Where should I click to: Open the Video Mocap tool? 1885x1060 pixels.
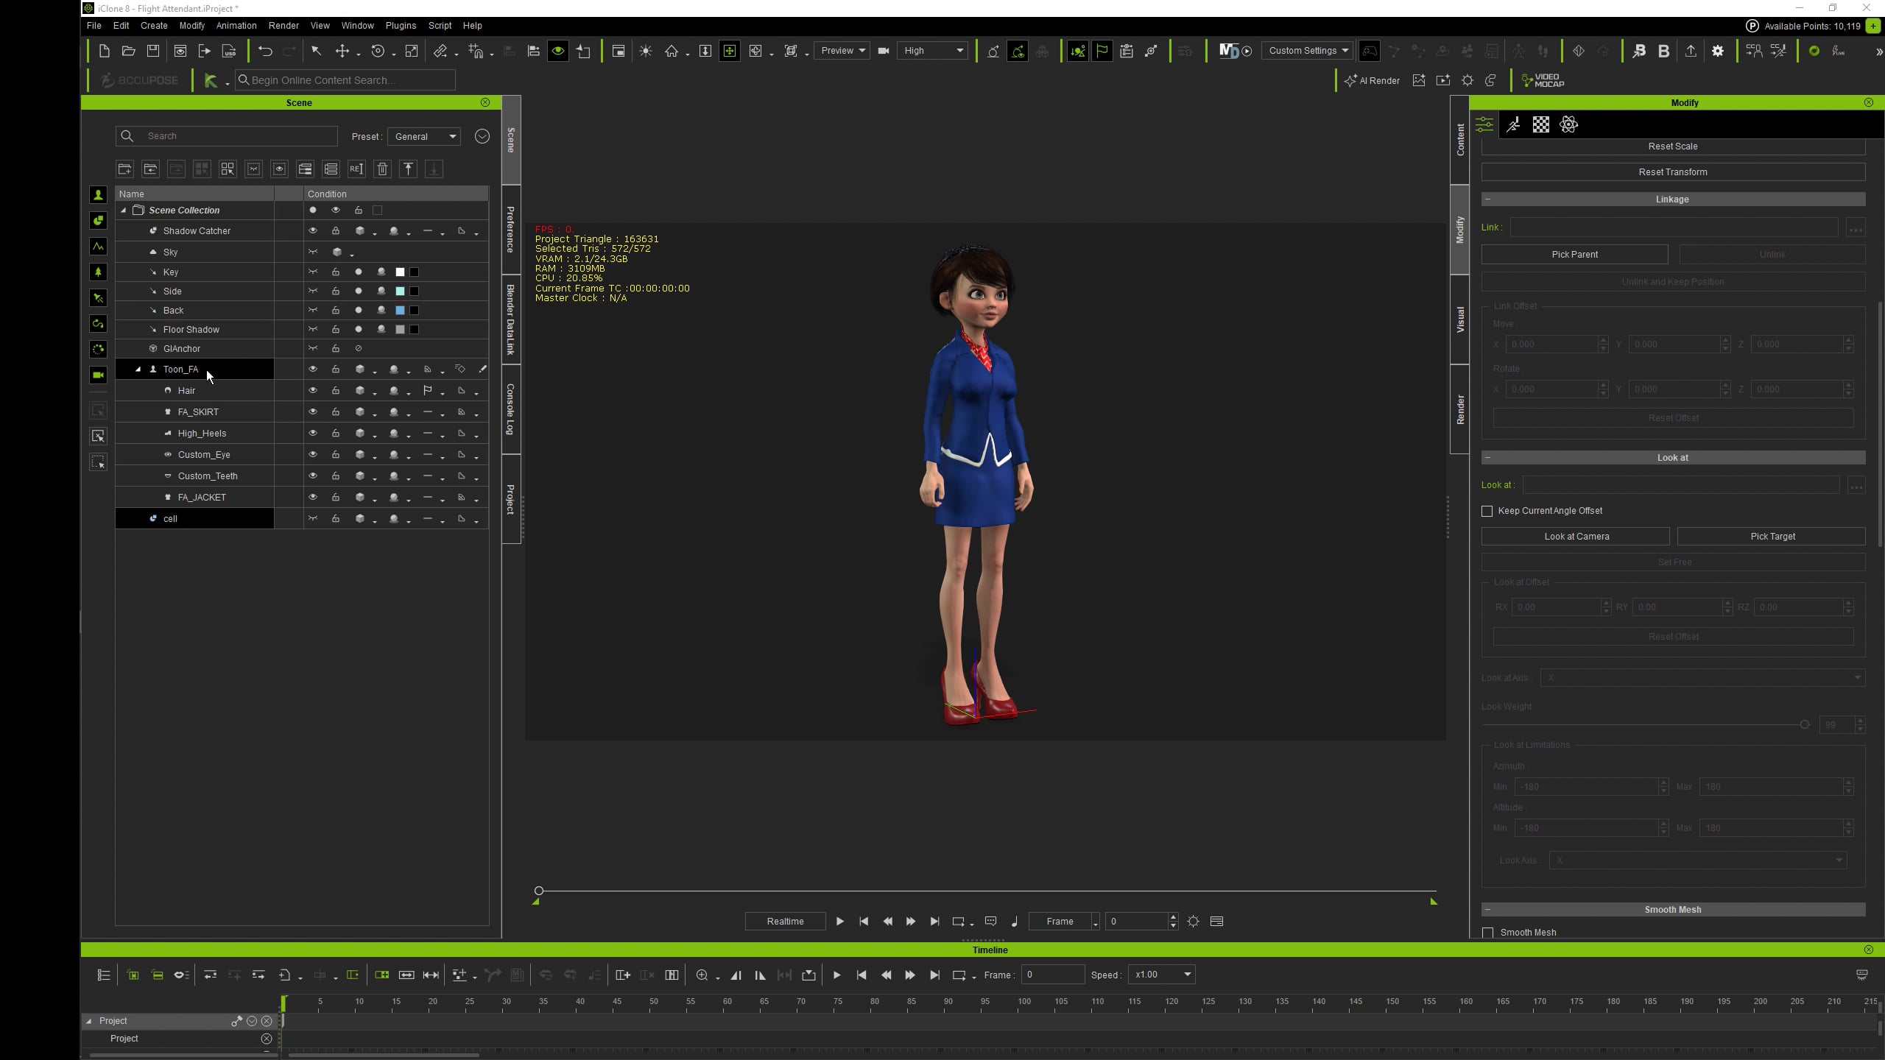[1543, 80]
